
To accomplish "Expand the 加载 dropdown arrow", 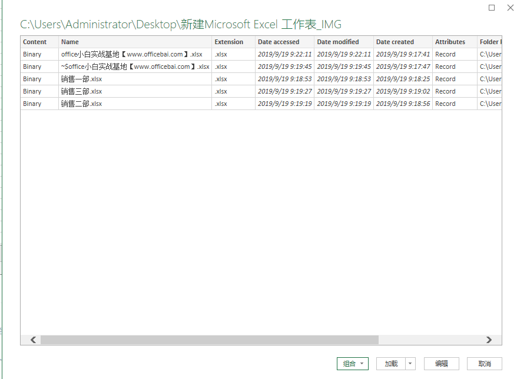I will pyautogui.click(x=410, y=364).
